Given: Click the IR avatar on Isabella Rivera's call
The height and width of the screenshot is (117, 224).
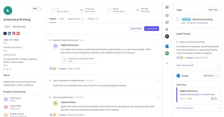Looking at the screenshot, I should click(56, 103).
